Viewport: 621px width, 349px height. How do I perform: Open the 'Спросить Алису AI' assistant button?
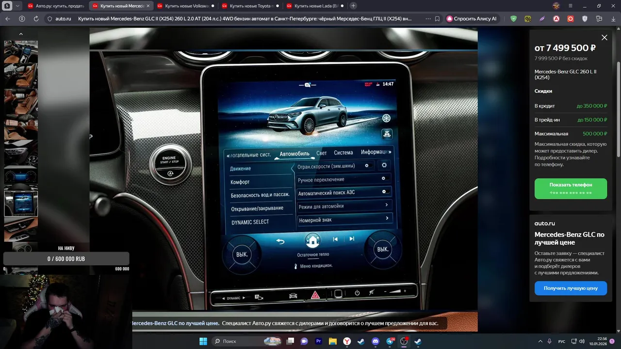(472, 18)
